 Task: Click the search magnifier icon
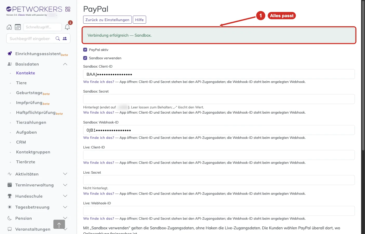[x=58, y=38]
